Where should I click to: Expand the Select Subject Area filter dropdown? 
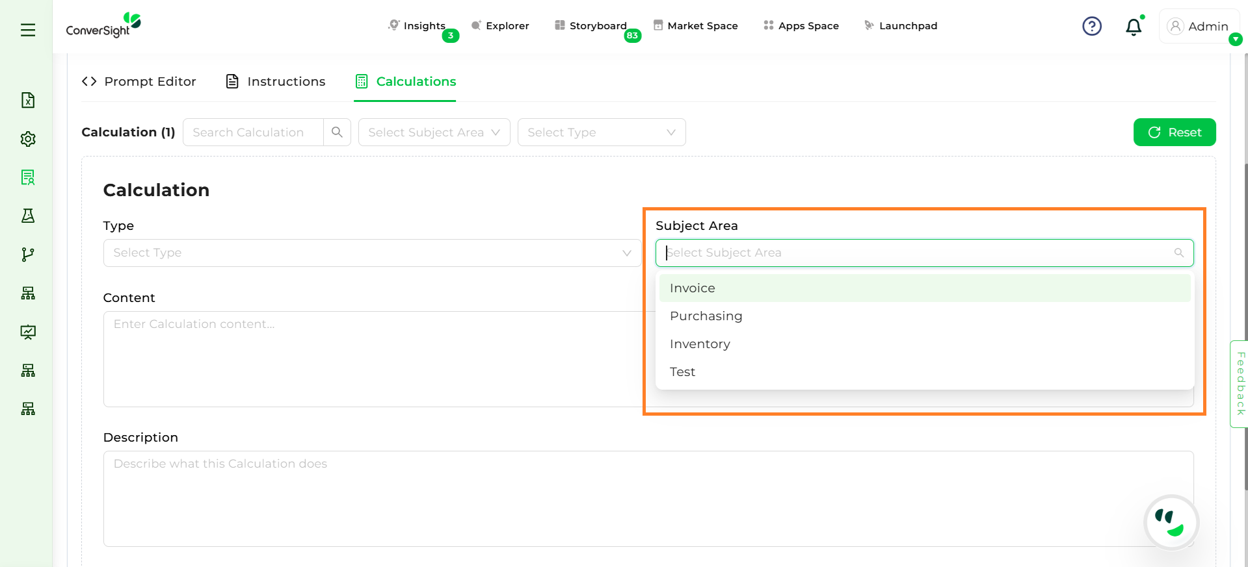pos(434,132)
